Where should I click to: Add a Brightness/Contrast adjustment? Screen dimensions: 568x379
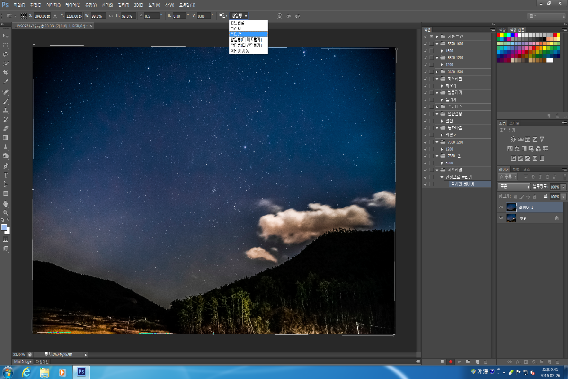[513, 139]
